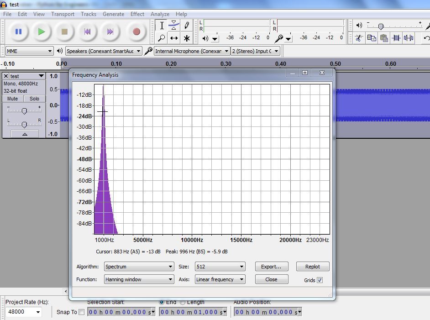
Task: Click the Audio Position time field
Action: coord(267,312)
